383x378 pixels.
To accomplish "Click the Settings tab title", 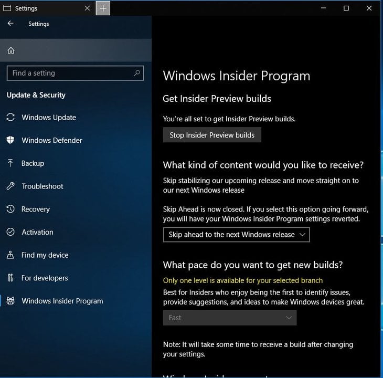I will click(x=26, y=8).
